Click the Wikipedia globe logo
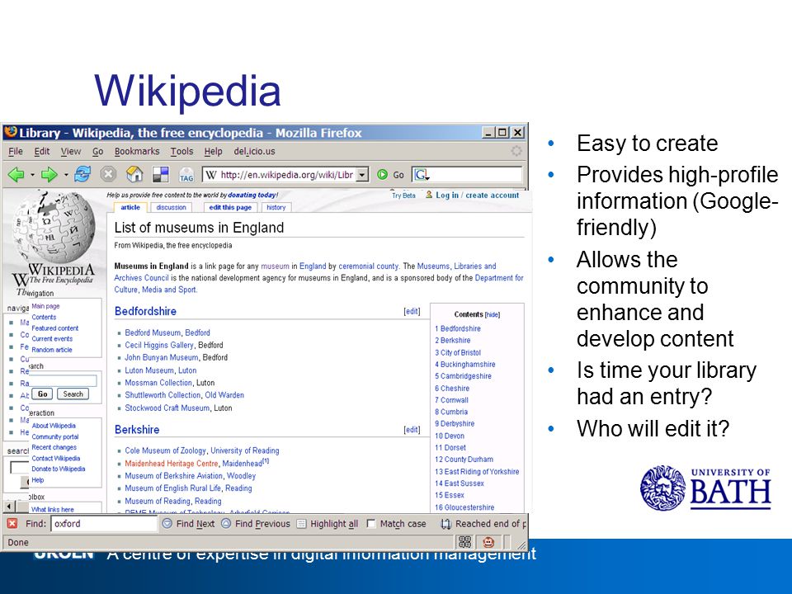792x594 pixels. click(54, 226)
